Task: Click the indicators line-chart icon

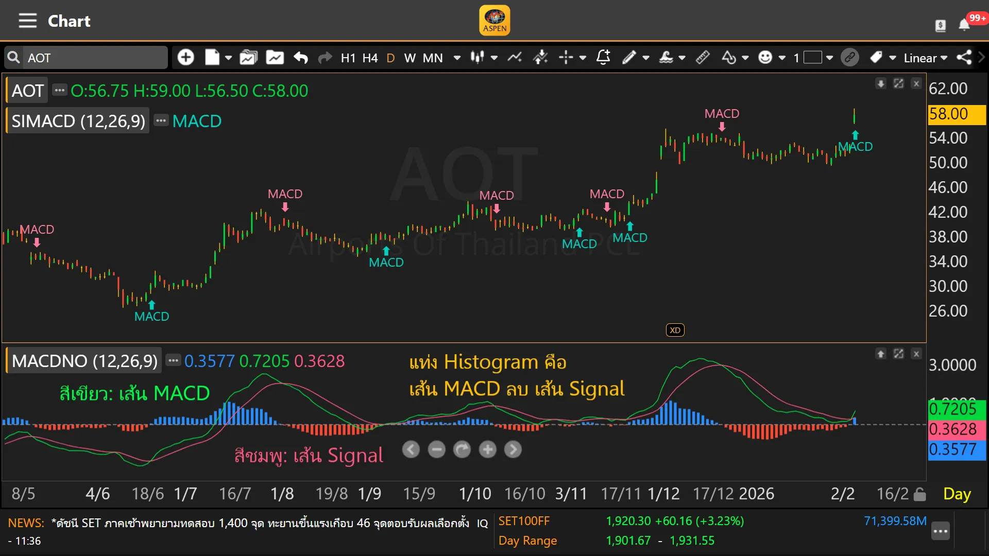Action: (514, 57)
